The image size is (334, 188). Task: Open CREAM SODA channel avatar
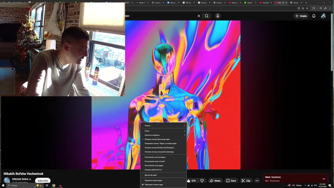coord(7,180)
